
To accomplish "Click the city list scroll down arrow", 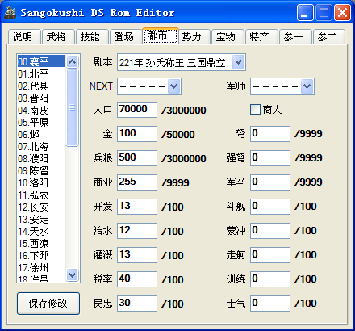I will (x=72, y=274).
